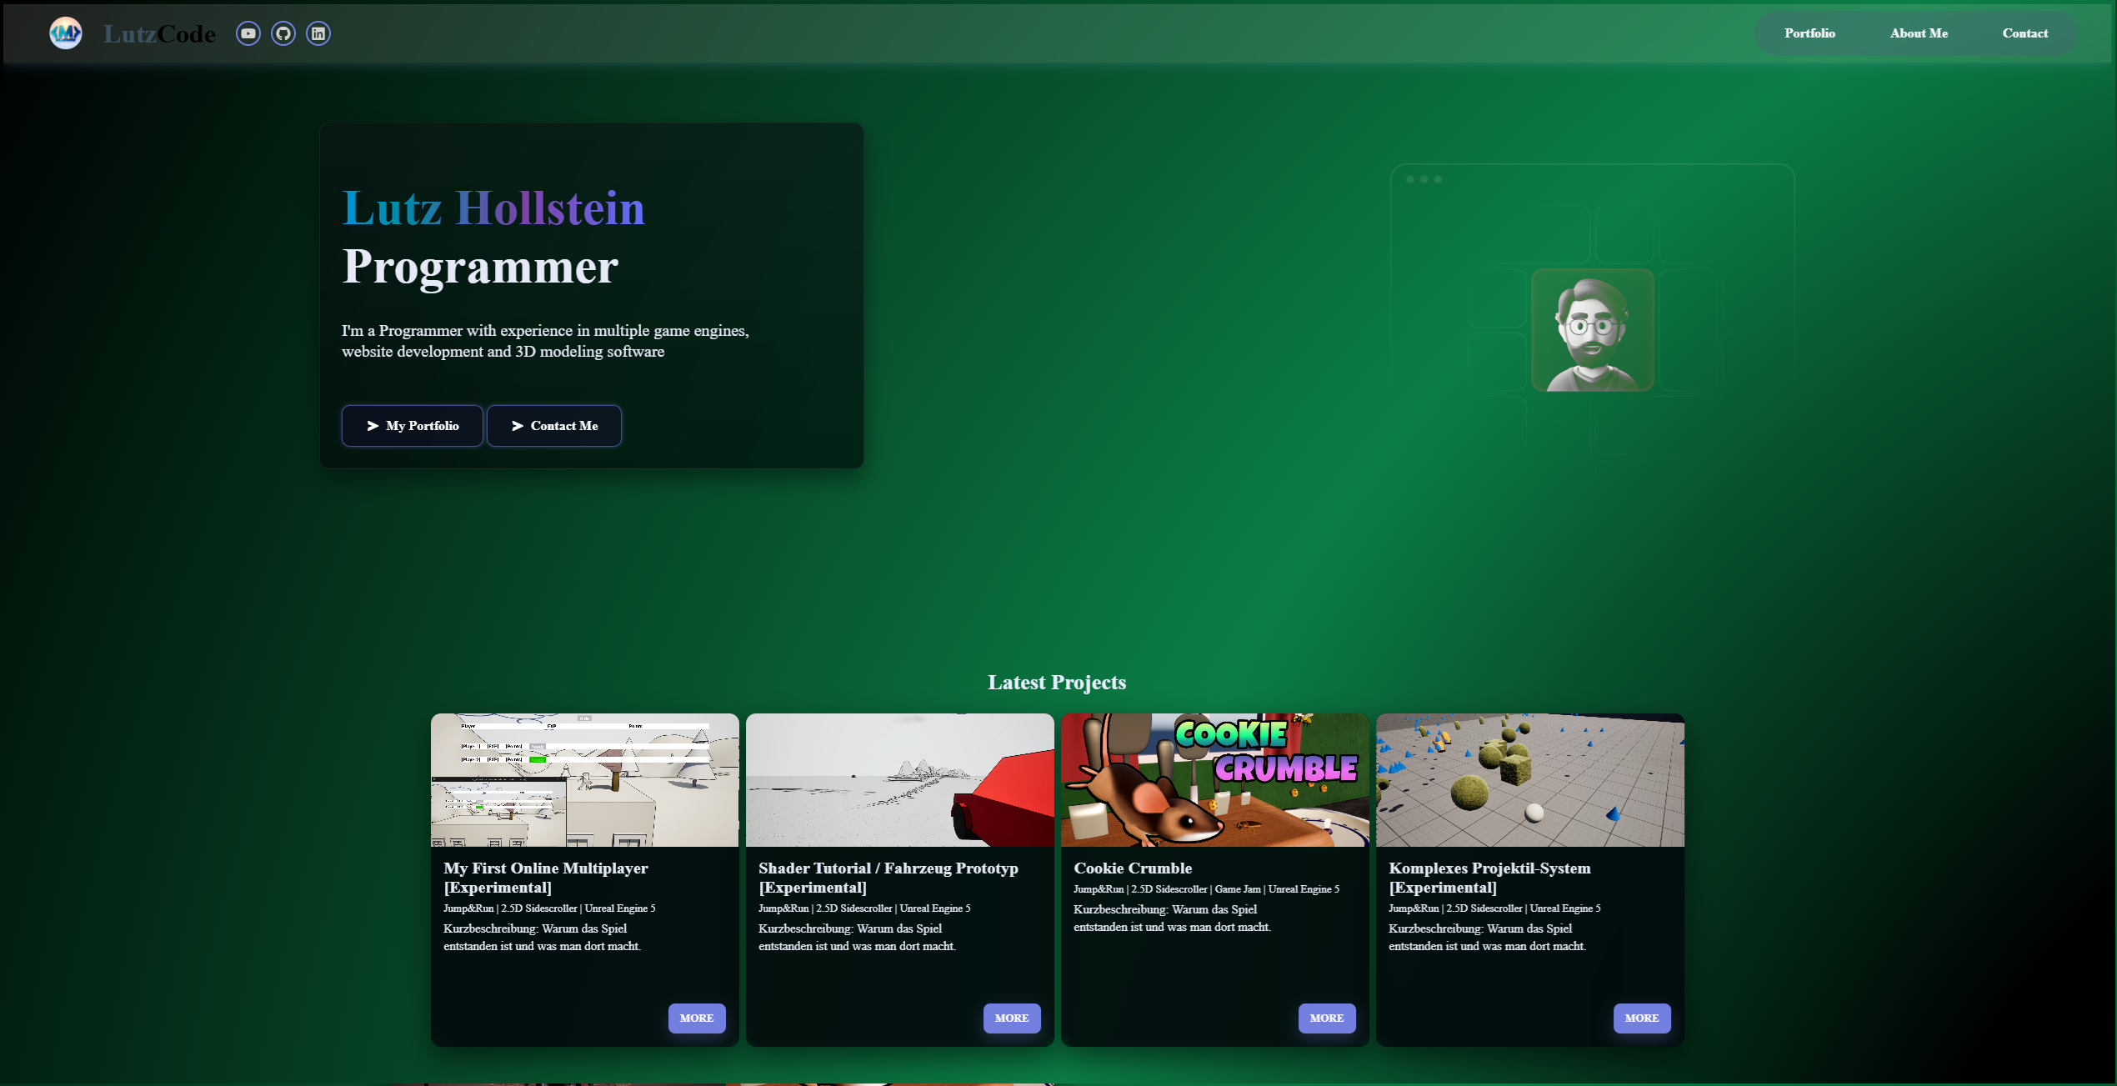The image size is (2117, 1086).
Task: Click the LutzCode logo icon
Action: tap(66, 33)
